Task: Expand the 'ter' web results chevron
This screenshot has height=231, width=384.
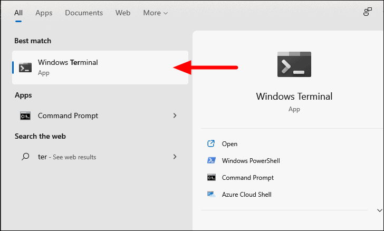Action: tap(175, 157)
